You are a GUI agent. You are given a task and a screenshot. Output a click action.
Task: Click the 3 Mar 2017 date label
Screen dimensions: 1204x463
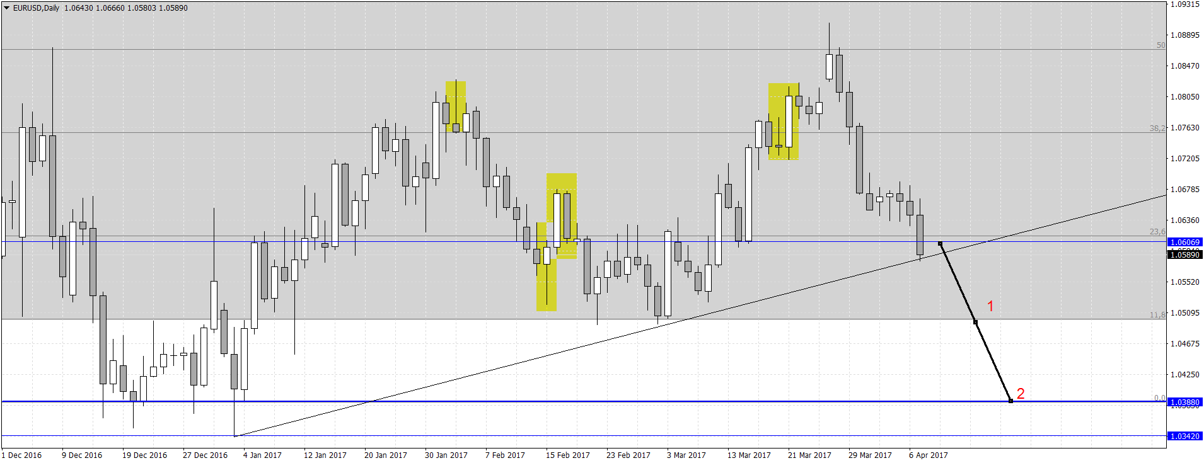686,455
